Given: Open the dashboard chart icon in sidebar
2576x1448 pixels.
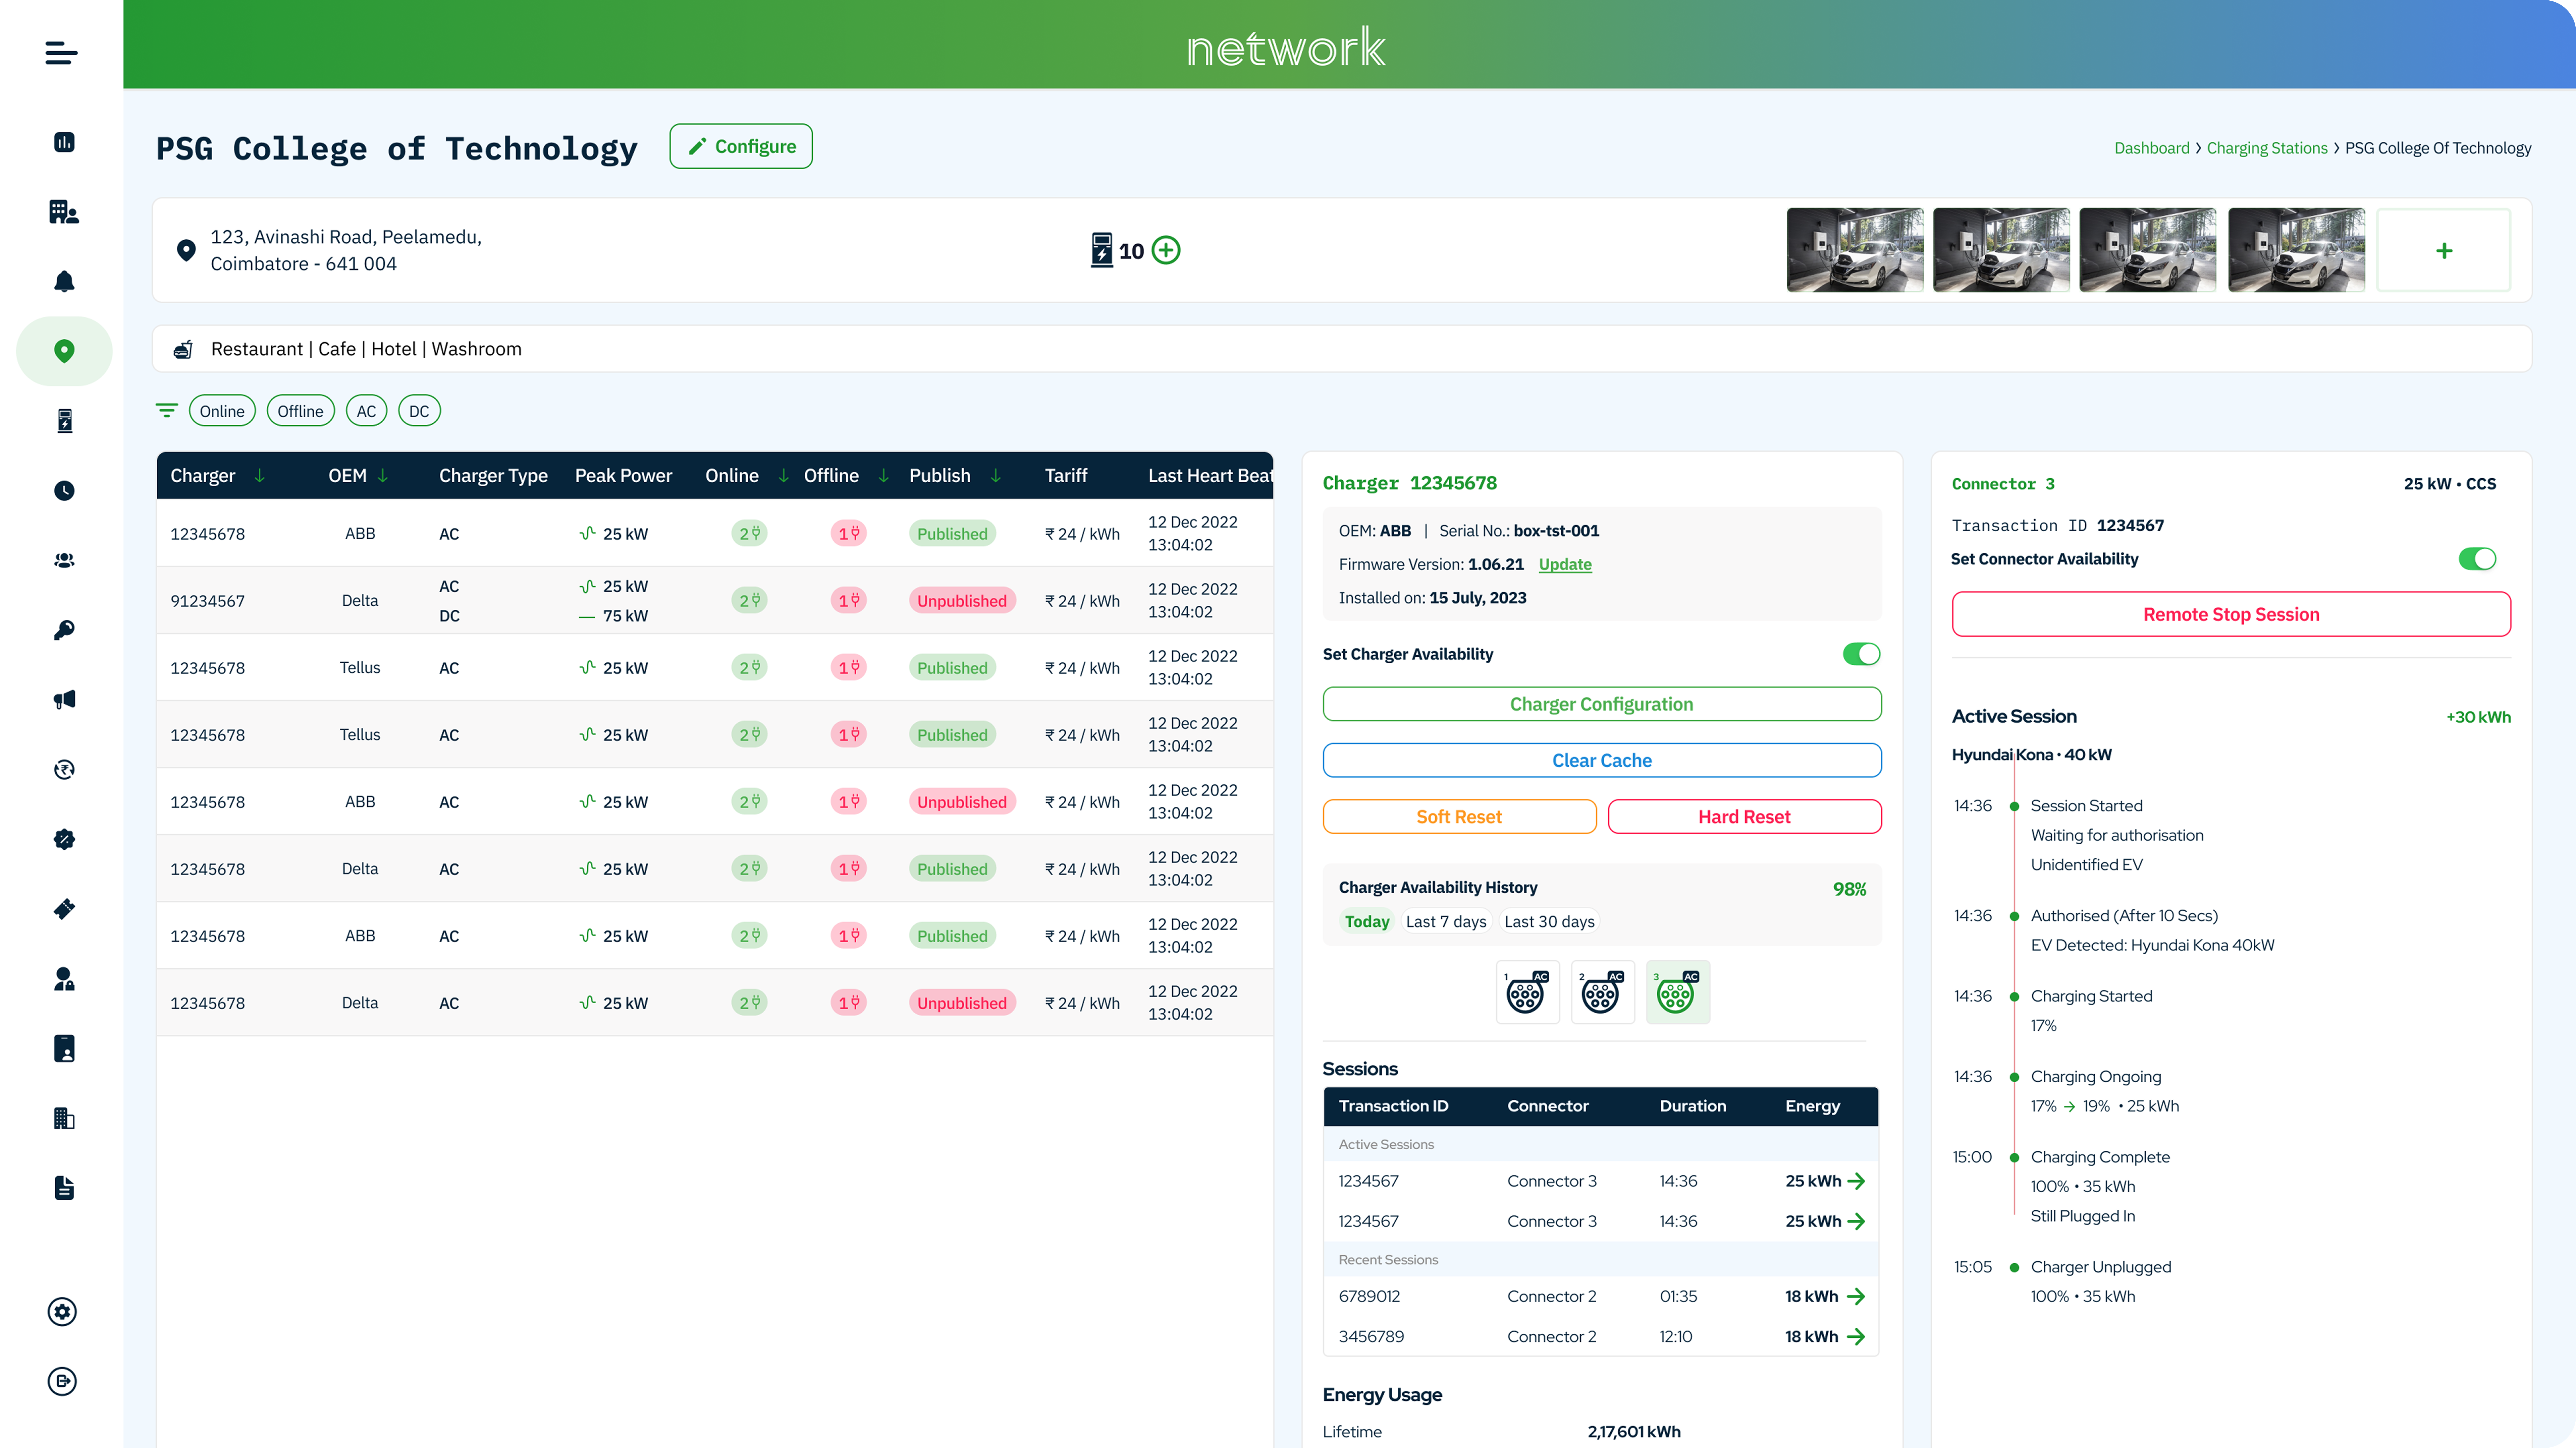Looking at the screenshot, I should click(x=64, y=142).
